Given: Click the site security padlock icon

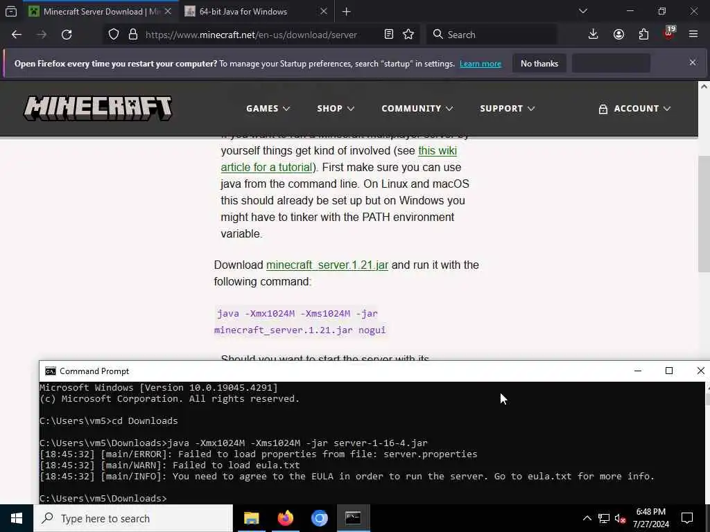Looking at the screenshot, I should [x=133, y=35].
